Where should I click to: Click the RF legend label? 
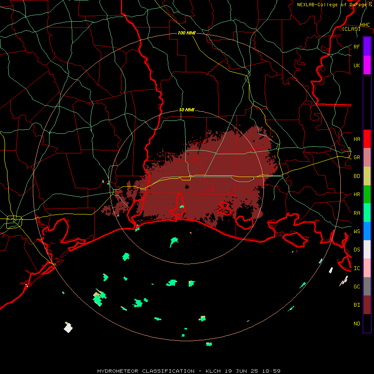click(357, 47)
